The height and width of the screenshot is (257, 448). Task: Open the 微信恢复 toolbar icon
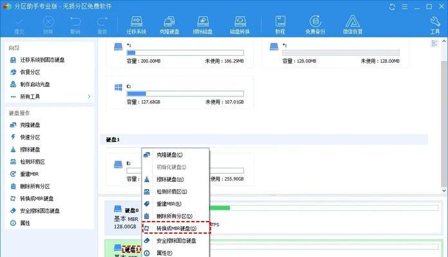pyautogui.click(x=353, y=25)
